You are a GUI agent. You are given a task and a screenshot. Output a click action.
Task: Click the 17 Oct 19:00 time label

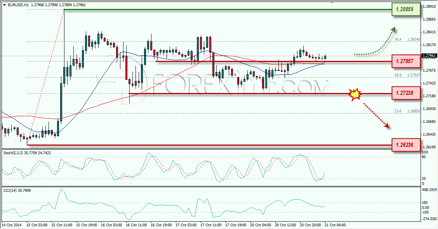[236, 225]
